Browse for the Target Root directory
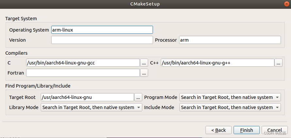This screenshot has width=291, height=138. click(x=138, y=97)
